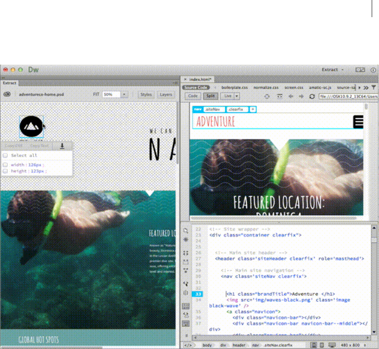
Task: Open the Extract workspace dropdown
Action: (x=333, y=70)
